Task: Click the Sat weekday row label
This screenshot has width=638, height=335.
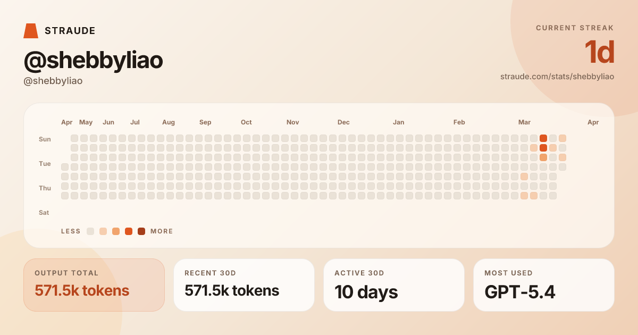Action: [44, 213]
